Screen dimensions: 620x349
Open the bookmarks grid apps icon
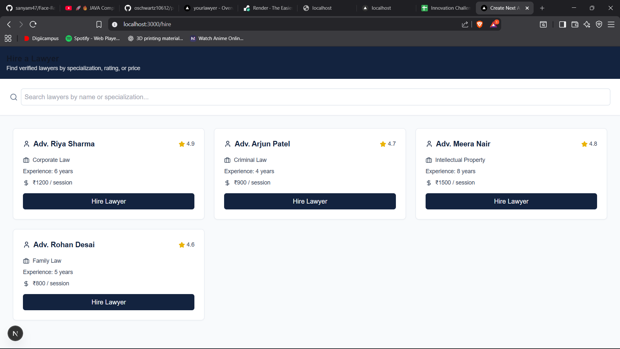(x=8, y=38)
